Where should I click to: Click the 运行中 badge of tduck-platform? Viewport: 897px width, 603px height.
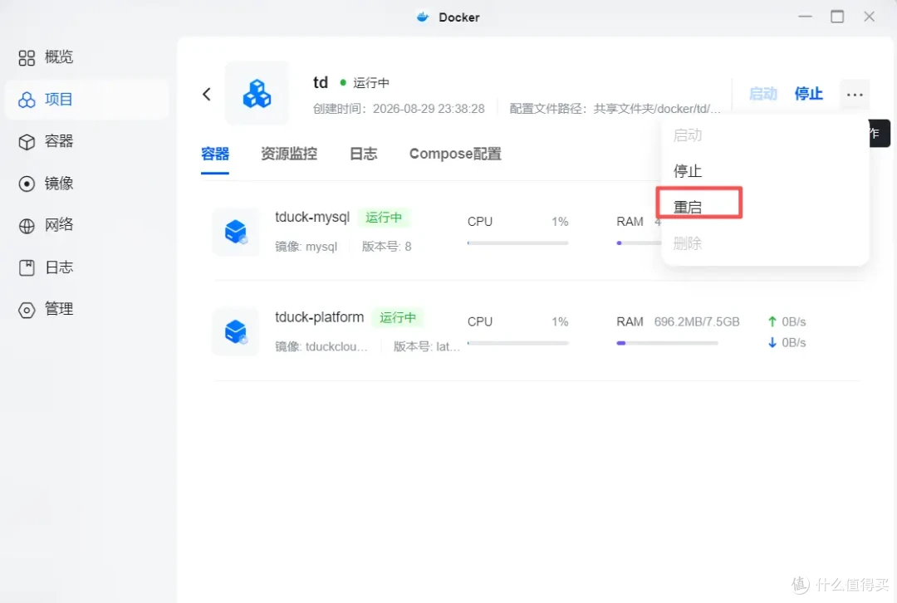pyautogui.click(x=398, y=317)
